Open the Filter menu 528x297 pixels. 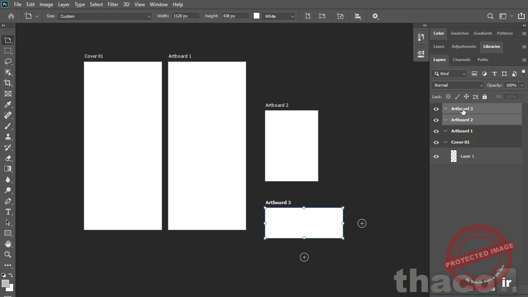pyautogui.click(x=113, y=4)
